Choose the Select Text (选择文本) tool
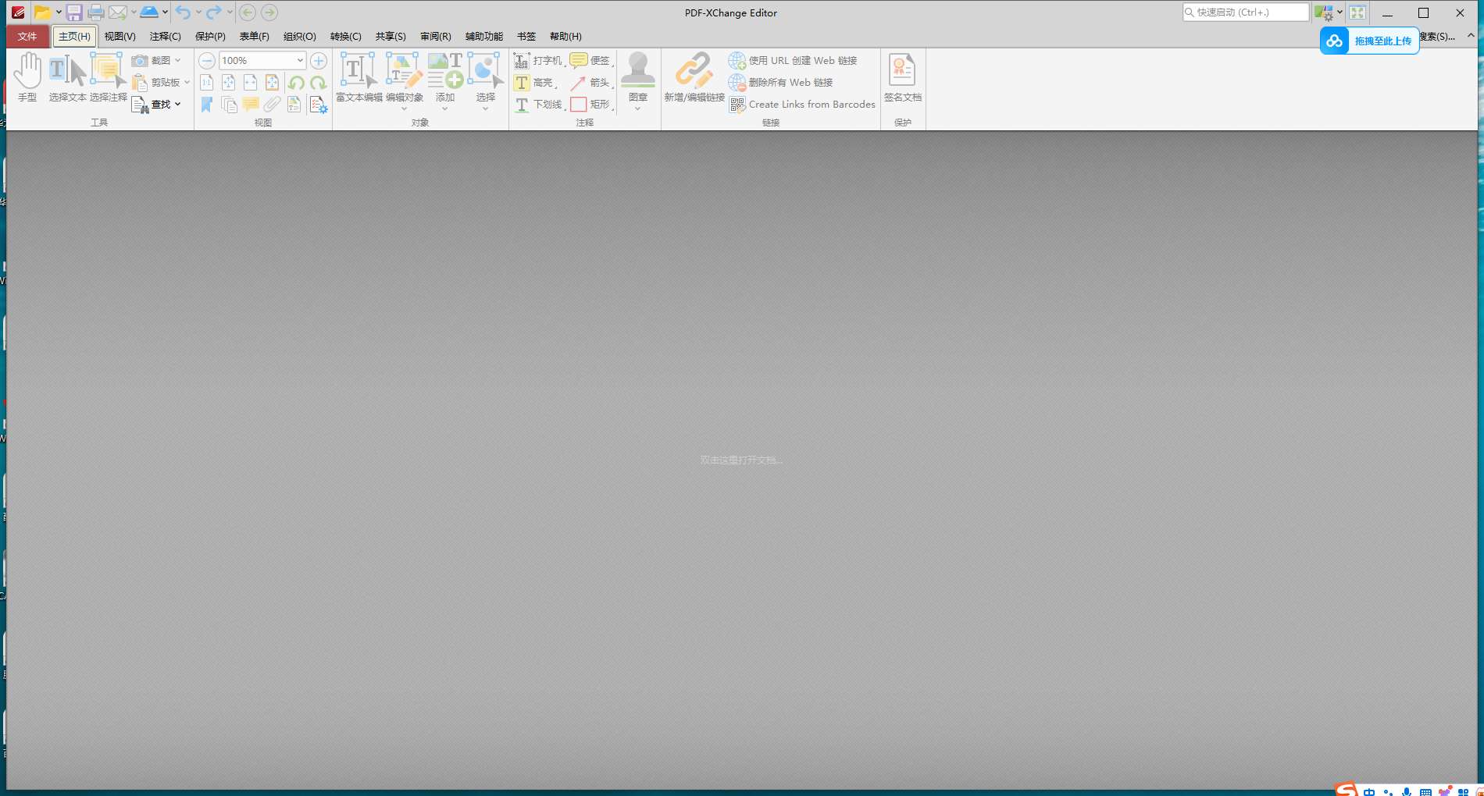This screenshot has width=1484, height=796. click(x=68, y=77)
